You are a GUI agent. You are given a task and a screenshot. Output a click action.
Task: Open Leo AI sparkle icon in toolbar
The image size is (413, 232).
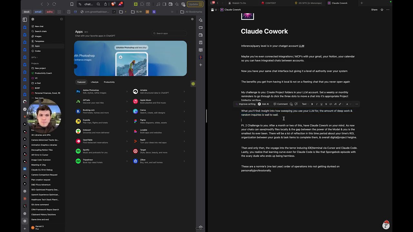[177, 4]
